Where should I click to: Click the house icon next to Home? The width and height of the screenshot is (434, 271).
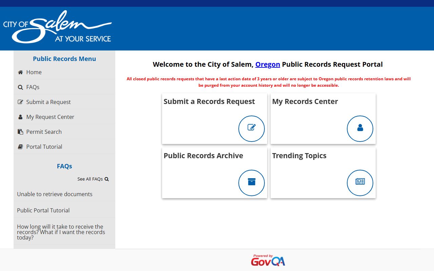[x=20, y=72]
